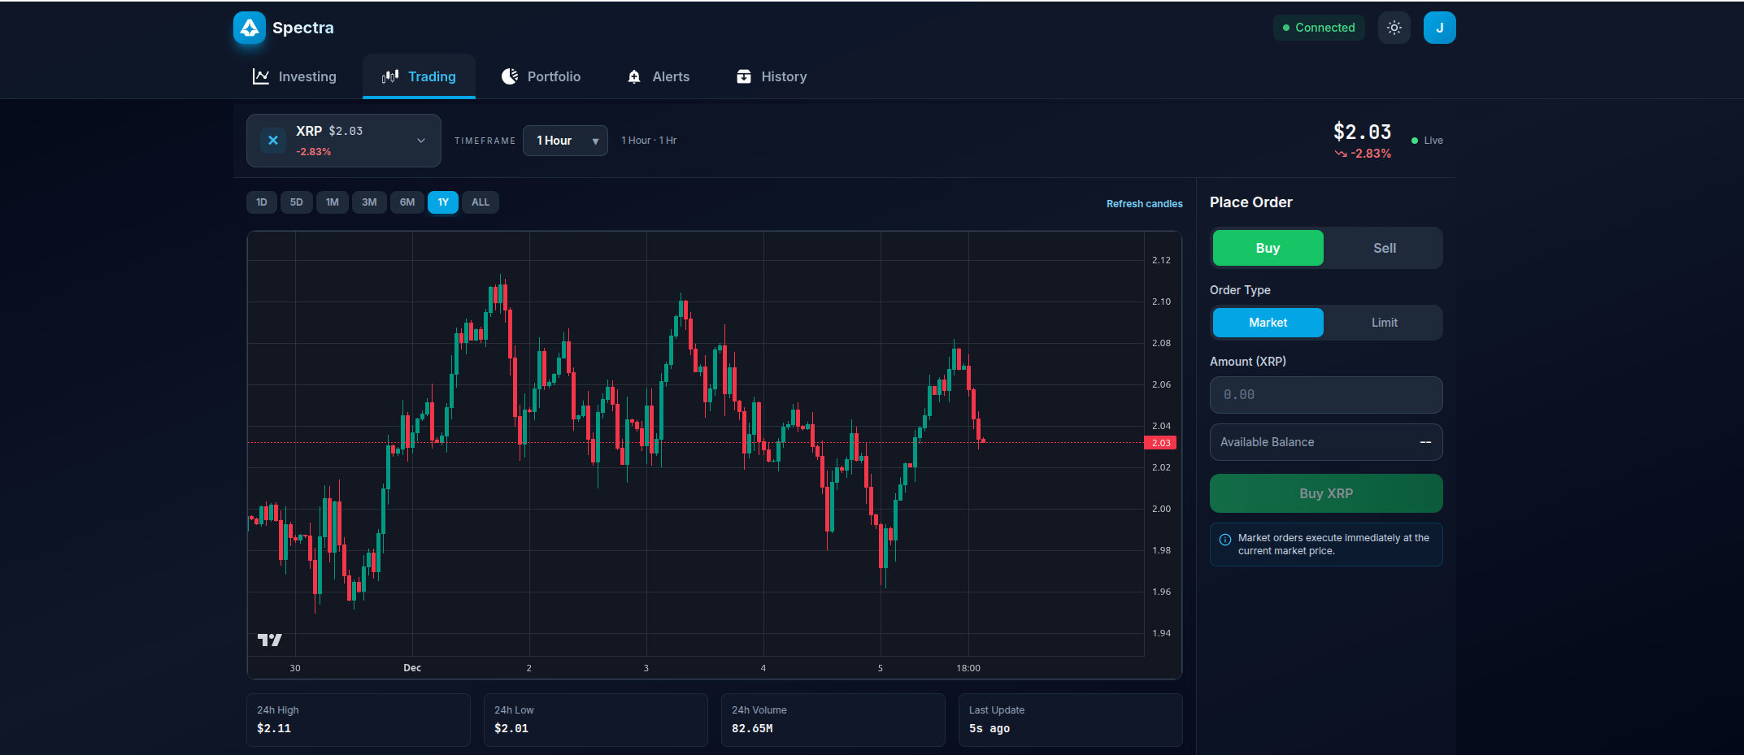Click the large $2.03 live price
The width and height of the screenshot is (1744, 755).
(1363, 132)
